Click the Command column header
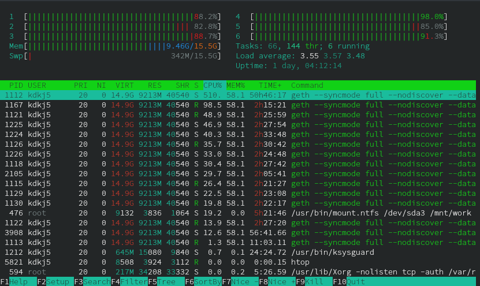480x286 pixels. pos(307,86)
